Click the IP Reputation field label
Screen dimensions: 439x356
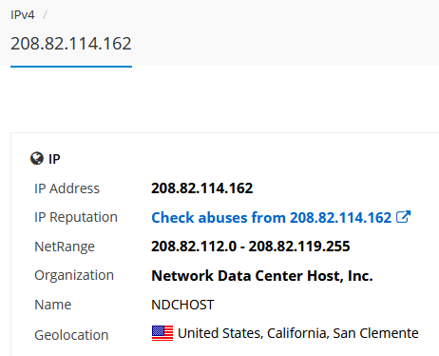click(x=76, y=218)
